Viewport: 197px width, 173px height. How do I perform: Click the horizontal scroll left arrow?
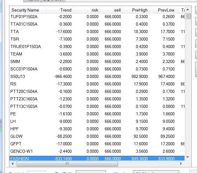(x=12, y=164)
